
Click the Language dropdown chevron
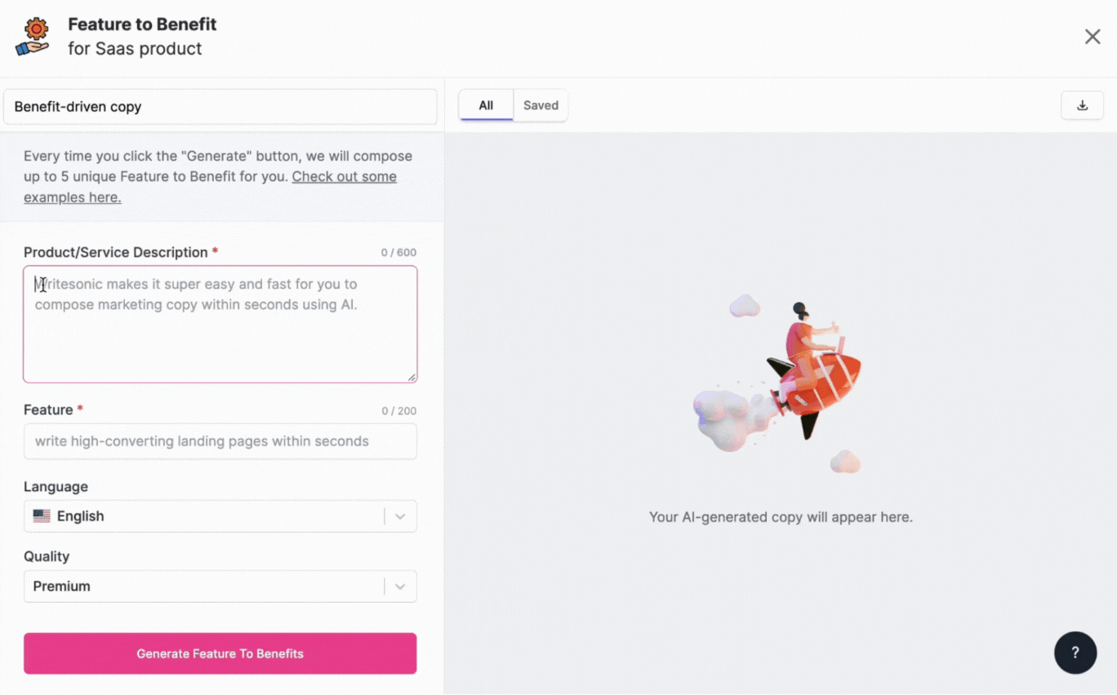coord(400,516)
